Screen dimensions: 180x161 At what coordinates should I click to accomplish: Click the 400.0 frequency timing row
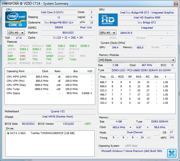coord(134,99)
